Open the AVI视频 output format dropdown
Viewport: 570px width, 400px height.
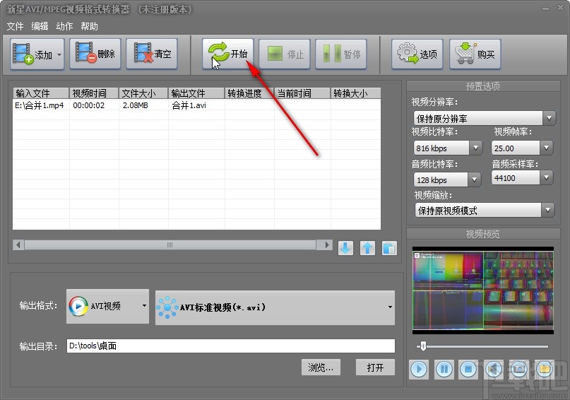coord(107,306)
